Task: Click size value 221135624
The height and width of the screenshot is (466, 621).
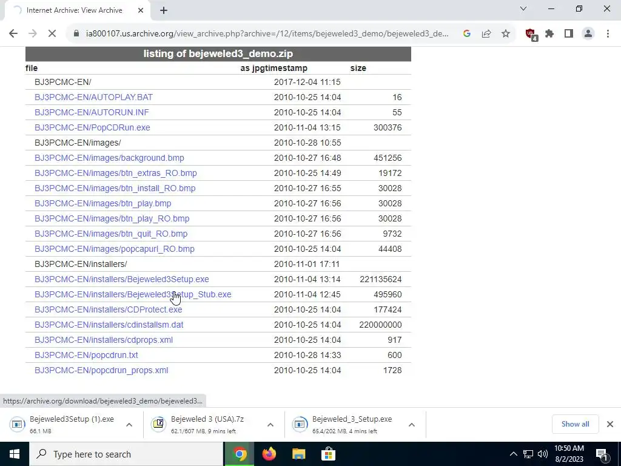Action: pyautogui.click(x=381, y=279)
